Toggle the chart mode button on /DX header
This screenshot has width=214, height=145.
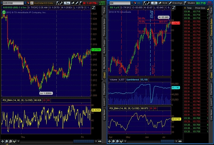174,8
